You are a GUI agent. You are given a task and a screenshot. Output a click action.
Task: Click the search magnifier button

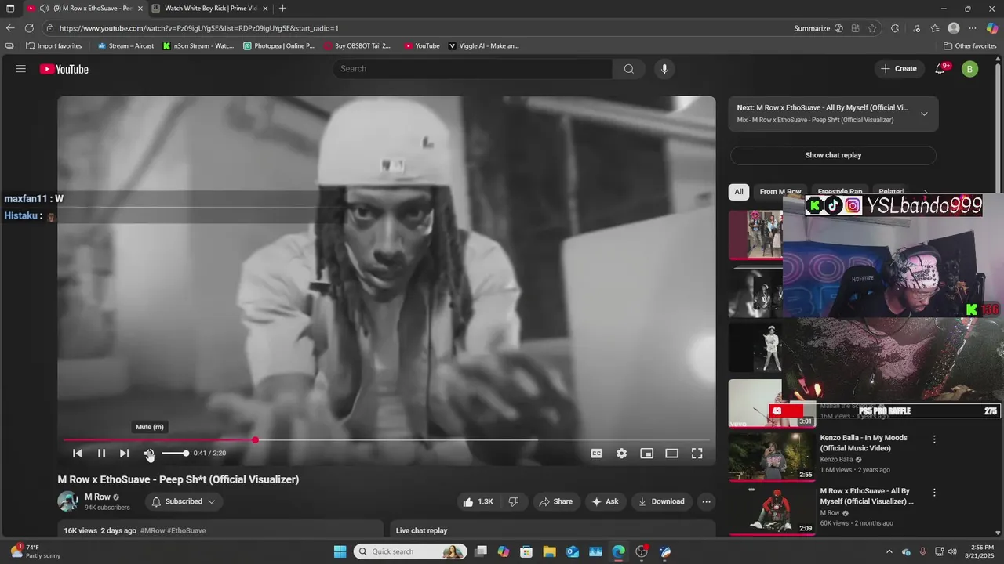click(629, 69)
